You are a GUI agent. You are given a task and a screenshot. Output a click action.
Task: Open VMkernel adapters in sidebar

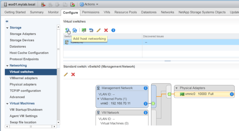24,78
